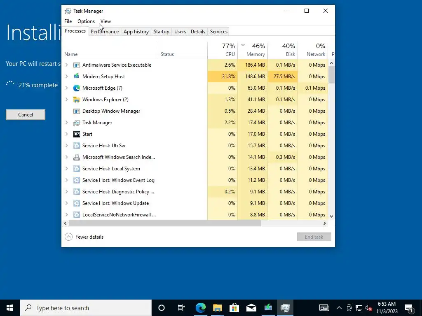
Task: Click the Windows Explorer process icon
Action: tap(76, 100)
